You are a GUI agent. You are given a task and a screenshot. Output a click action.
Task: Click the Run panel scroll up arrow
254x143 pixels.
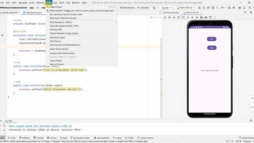point(4,126)
